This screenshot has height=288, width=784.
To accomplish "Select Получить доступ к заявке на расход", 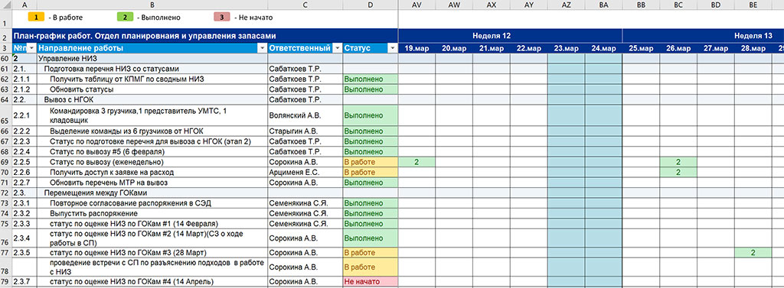I will pyautogui.click(x=152, y=172).
